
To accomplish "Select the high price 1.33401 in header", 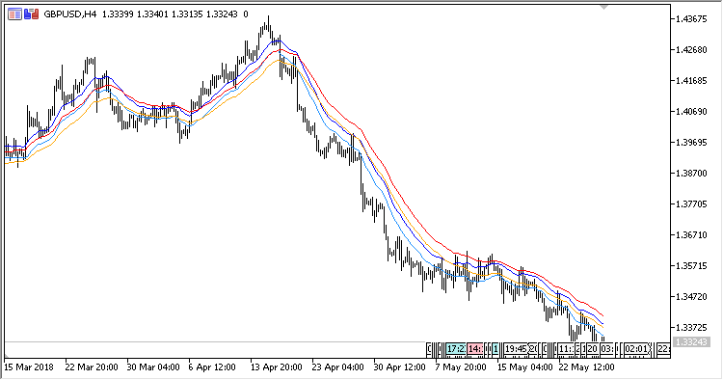I will [152, 14].
